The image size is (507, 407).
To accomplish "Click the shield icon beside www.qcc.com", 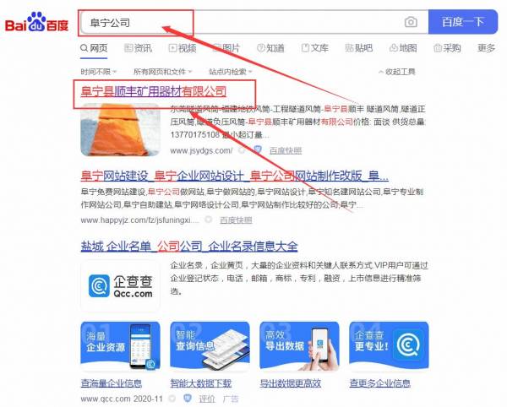I will [188, 399].
